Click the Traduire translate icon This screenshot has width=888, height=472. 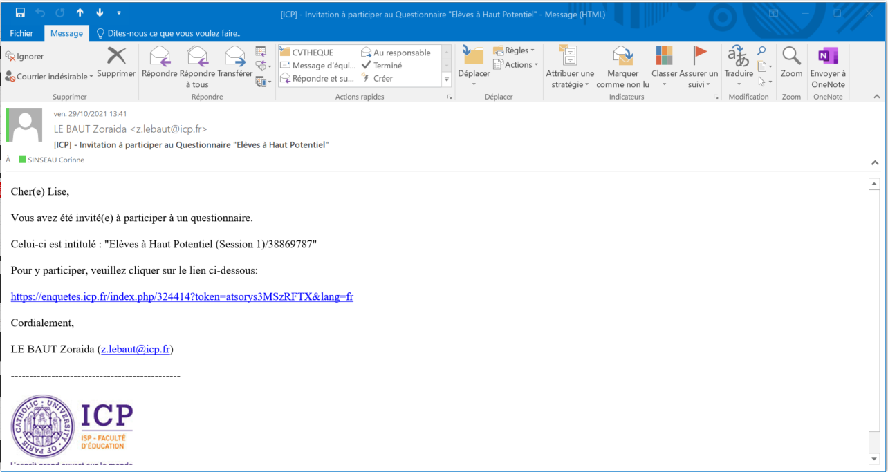738,57
